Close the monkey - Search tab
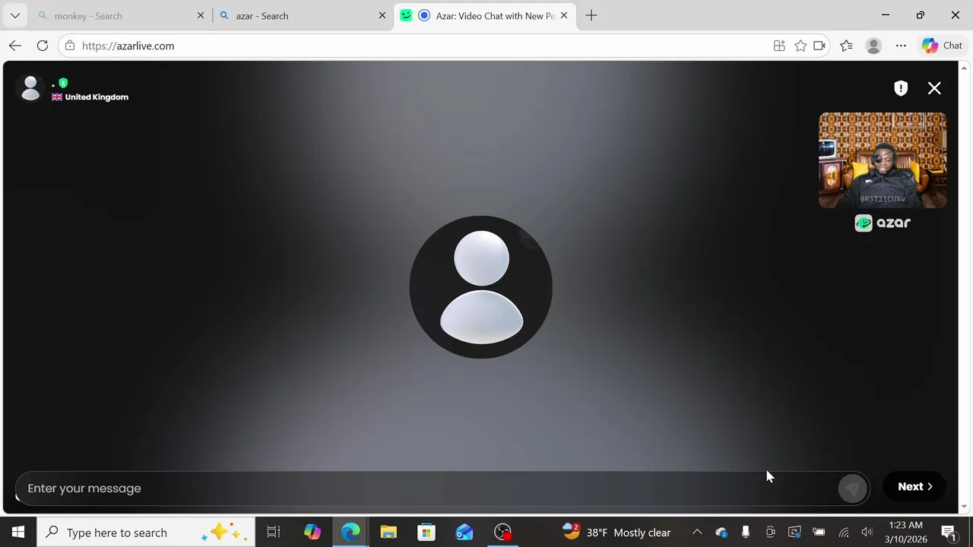This screenshot has width=973, height=547. coord(201,15)
